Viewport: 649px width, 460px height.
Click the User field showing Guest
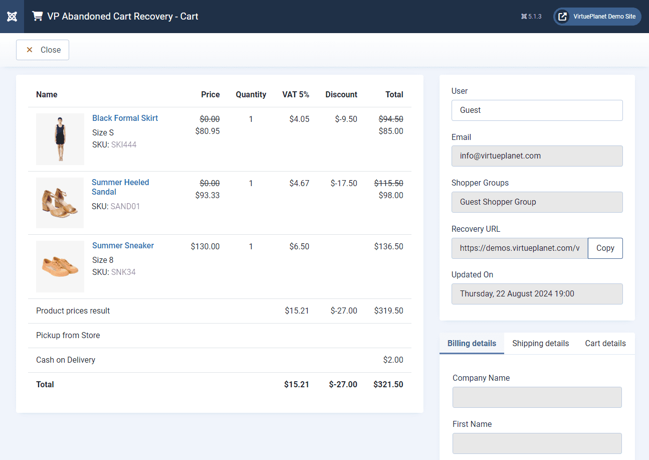[x=537, y=110]
